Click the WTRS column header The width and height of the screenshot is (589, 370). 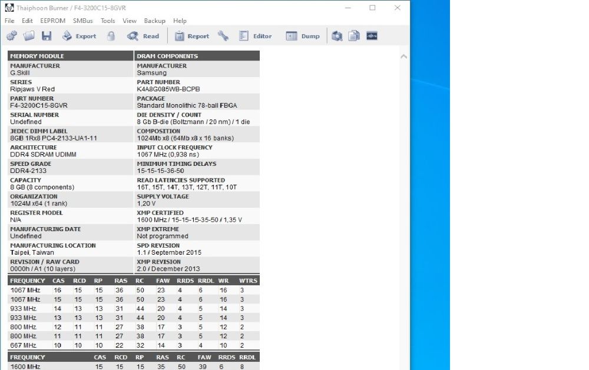coord(249,281)
